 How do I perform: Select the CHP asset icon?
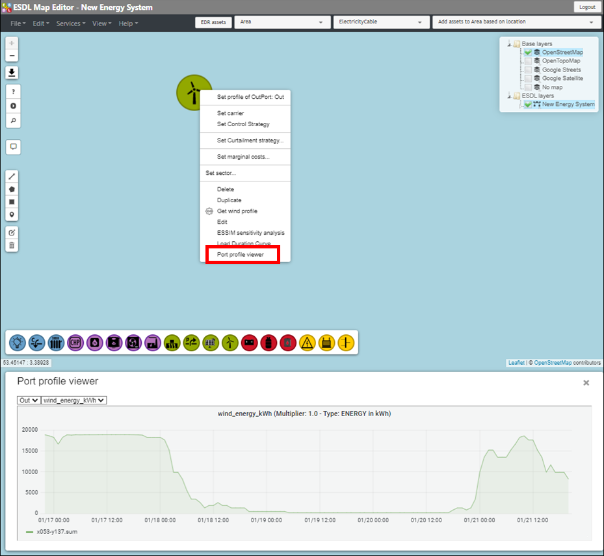point(75,341)
